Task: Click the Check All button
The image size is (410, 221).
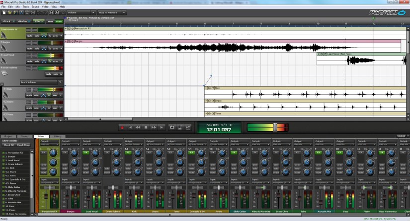Action: coord(8,145)
